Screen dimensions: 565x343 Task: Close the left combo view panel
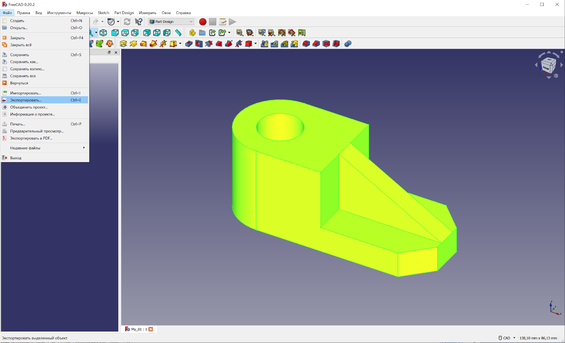(x=116, y=52)
